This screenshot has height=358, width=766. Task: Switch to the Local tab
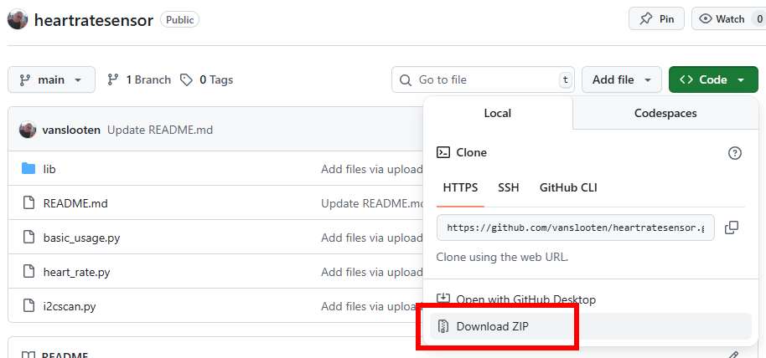coord(497,113)
